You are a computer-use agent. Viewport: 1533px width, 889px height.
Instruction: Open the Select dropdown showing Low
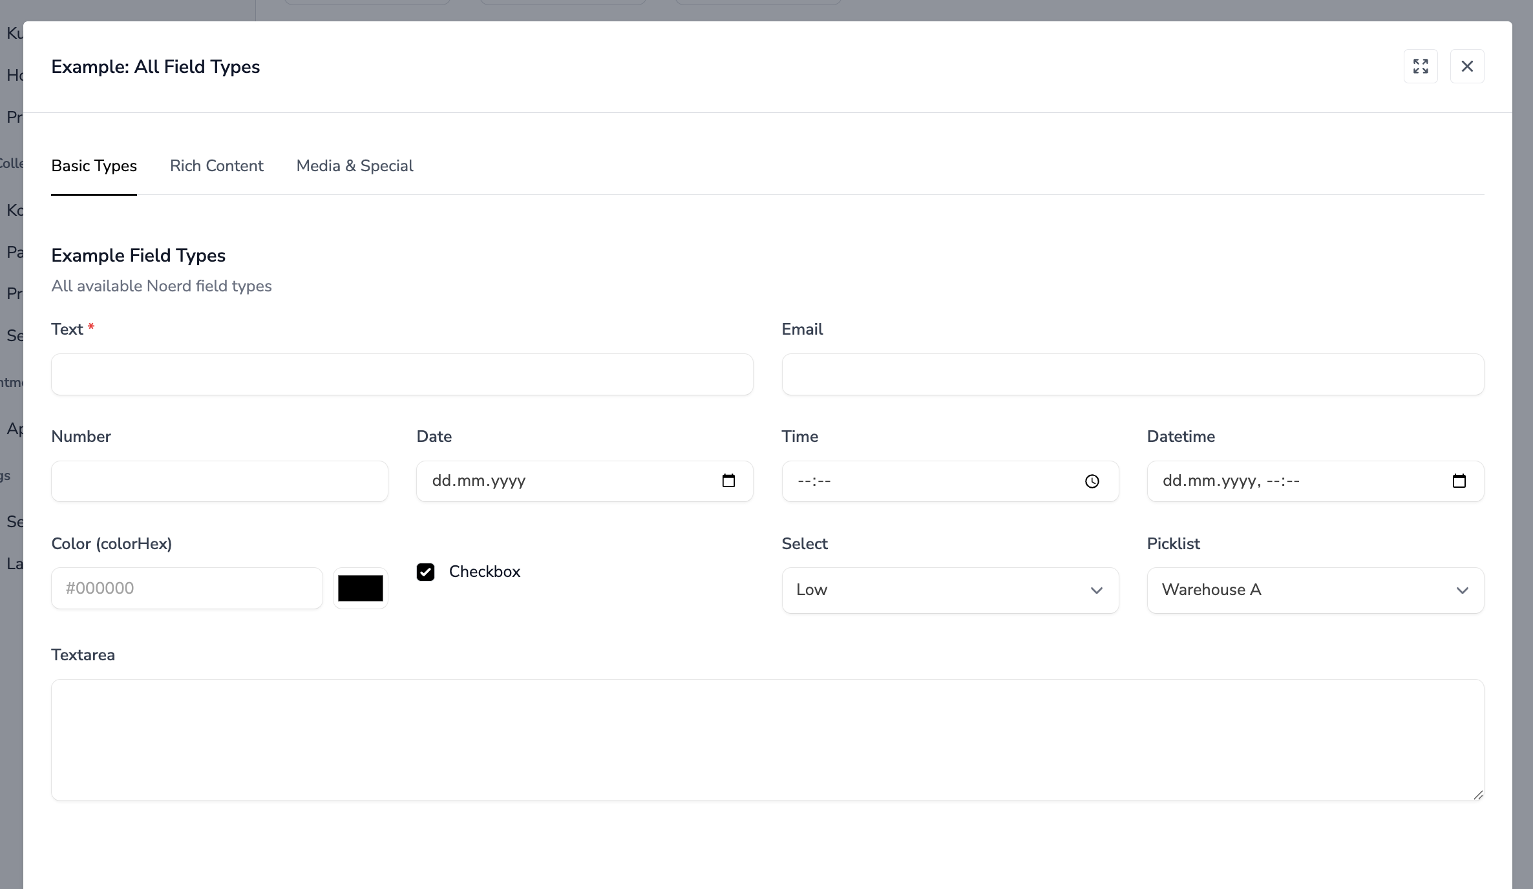coord(949,590)
